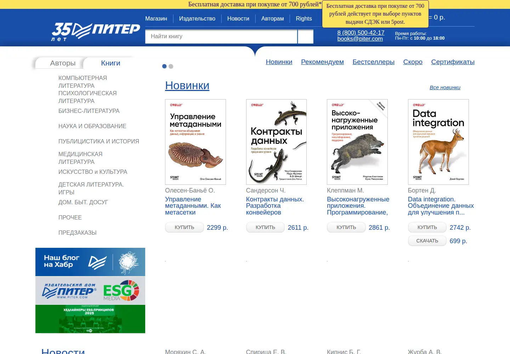Open the Data integration book cover
This screenshot has width=510, height=354.
(438, 142)
